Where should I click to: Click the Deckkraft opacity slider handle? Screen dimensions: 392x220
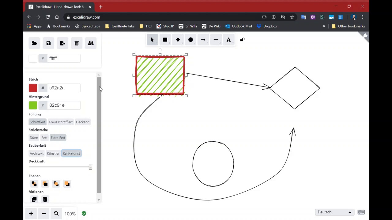coord(90,167)
